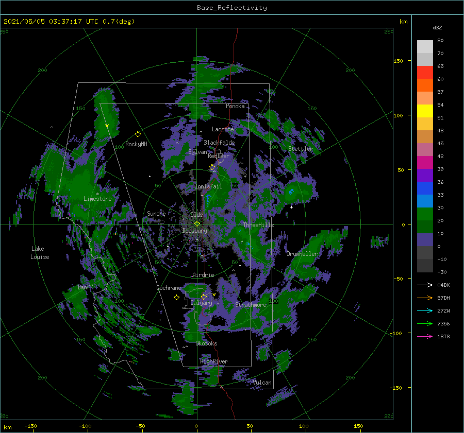Select the yellow radar-center diamond near Didsbury
464x433 pixels.
click(197, 224)
